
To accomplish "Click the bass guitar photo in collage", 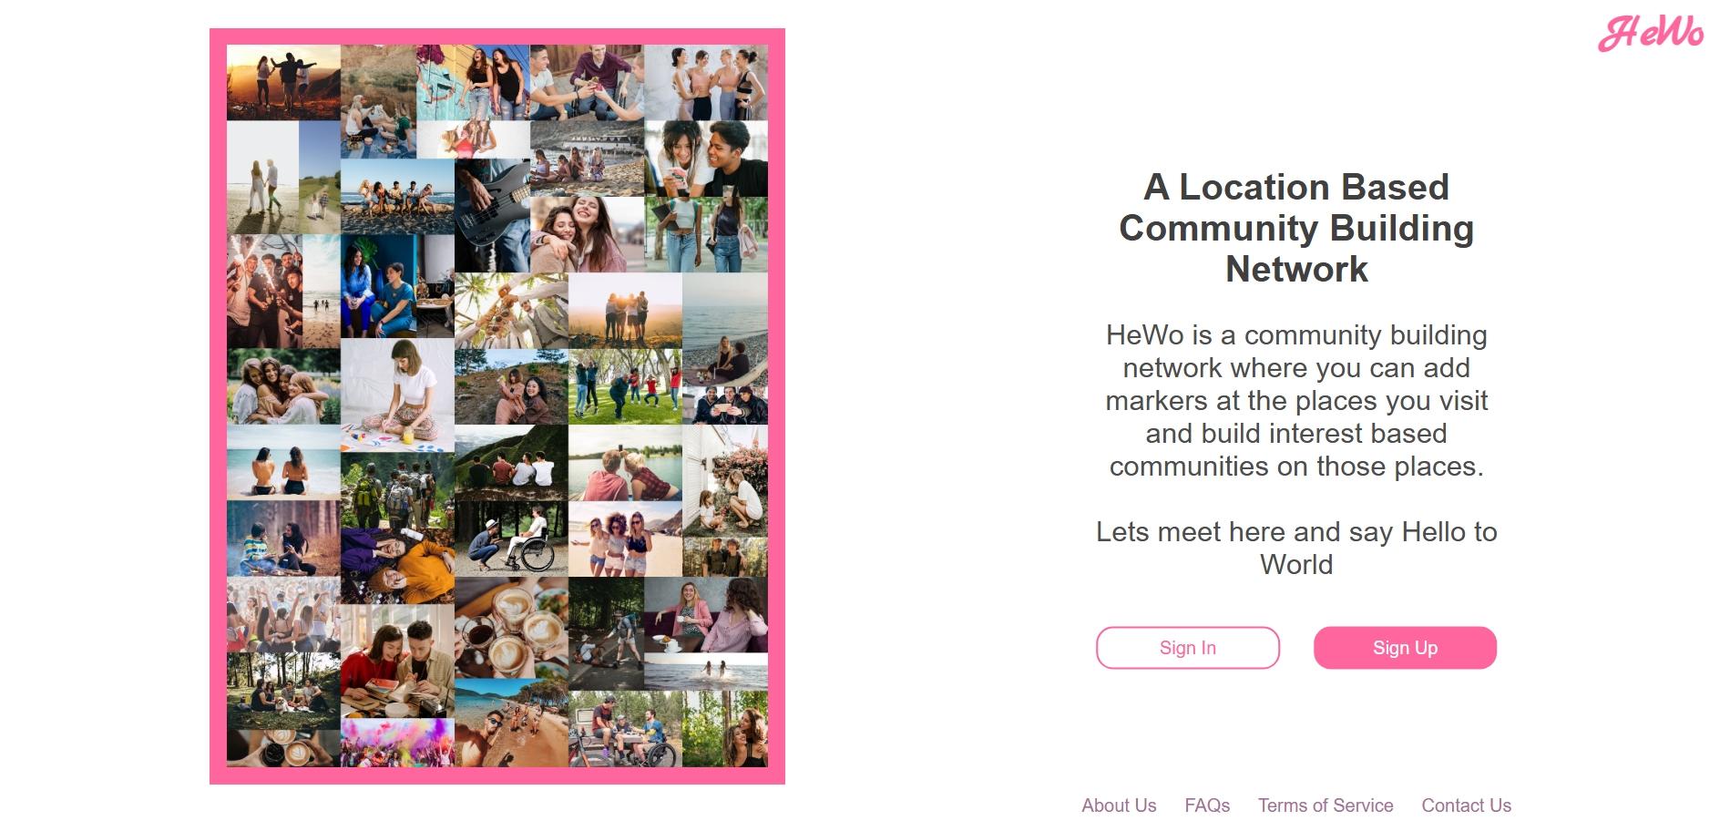I will (x=491, y=215).
